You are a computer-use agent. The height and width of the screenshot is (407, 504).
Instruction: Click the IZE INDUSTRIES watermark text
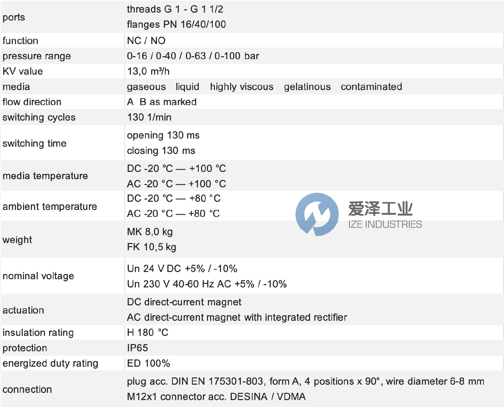click(x=385, y=224)
